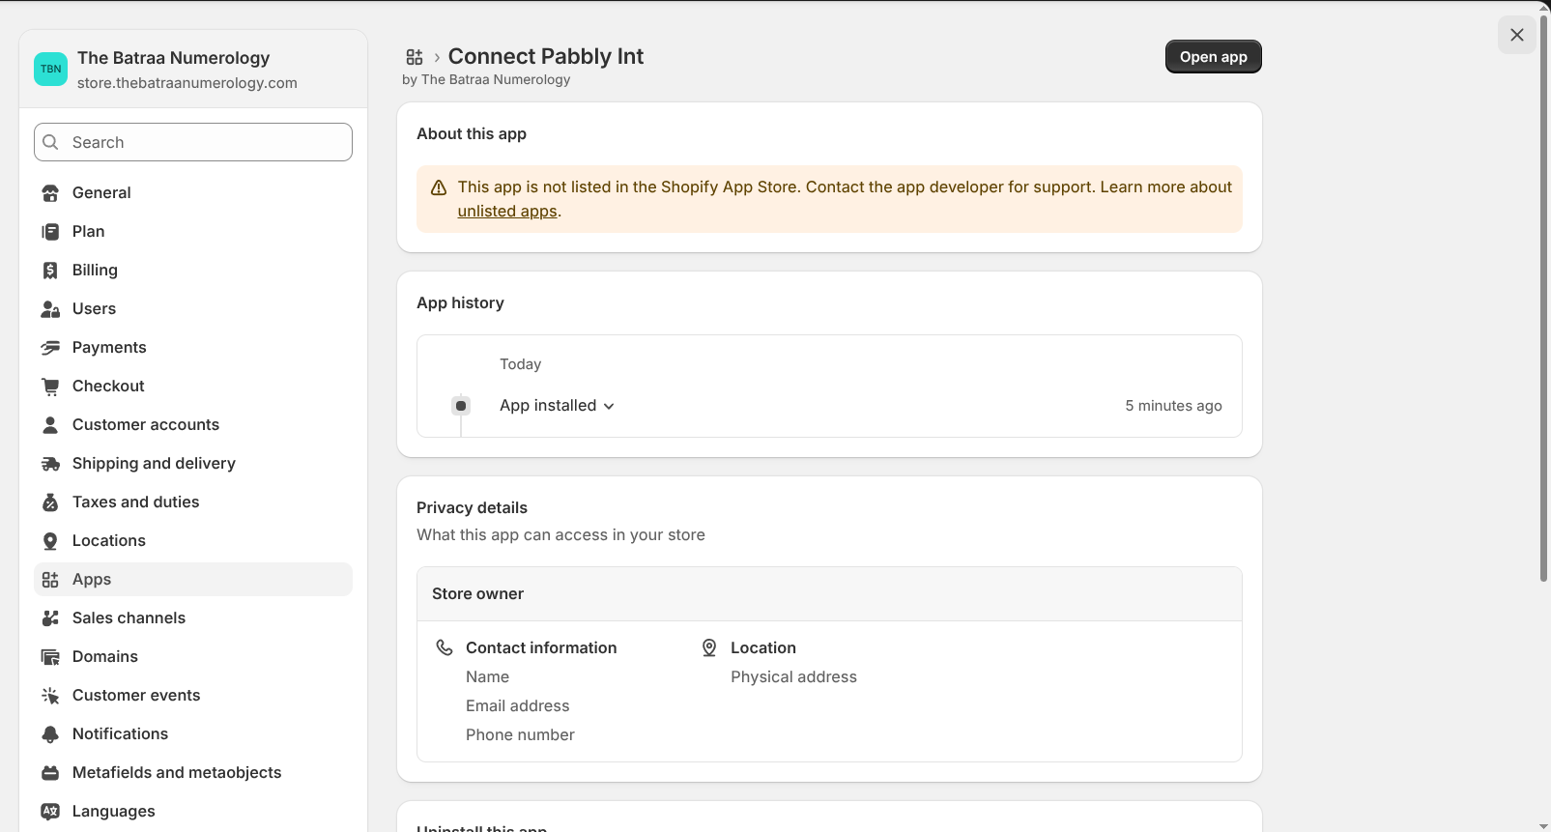Click the Languages icon in sidebar

(x=50, y=812)
